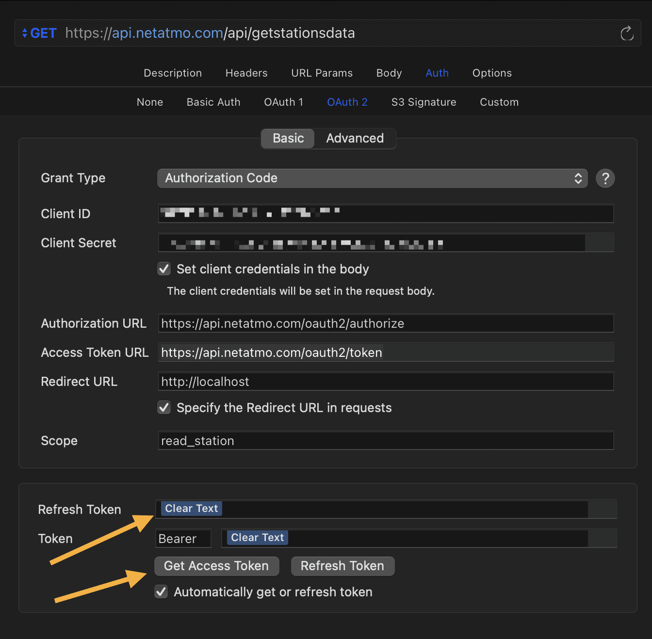652x639 pixels.
Task: Click the Client ID field
Action: (x=386, y=213)
